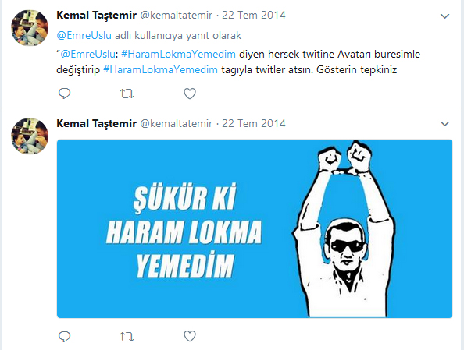The width and height of the screenshot is (464, 350).
Task: Open the first tweet's 22 Tem 2014 timestamp
Action: click(x=254, y=15)
